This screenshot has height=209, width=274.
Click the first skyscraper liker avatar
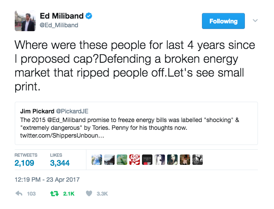click(x=97, y=160)
